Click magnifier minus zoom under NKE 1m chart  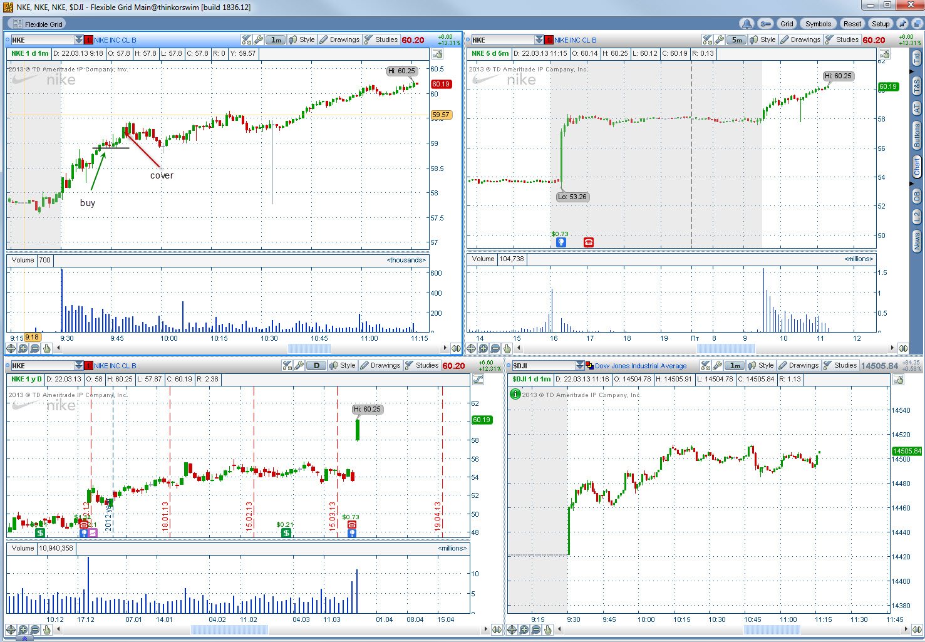tap(35, 348)
